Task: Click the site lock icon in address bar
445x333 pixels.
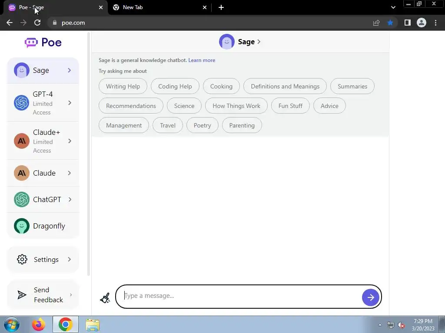Action: click(x=55, y=23)
